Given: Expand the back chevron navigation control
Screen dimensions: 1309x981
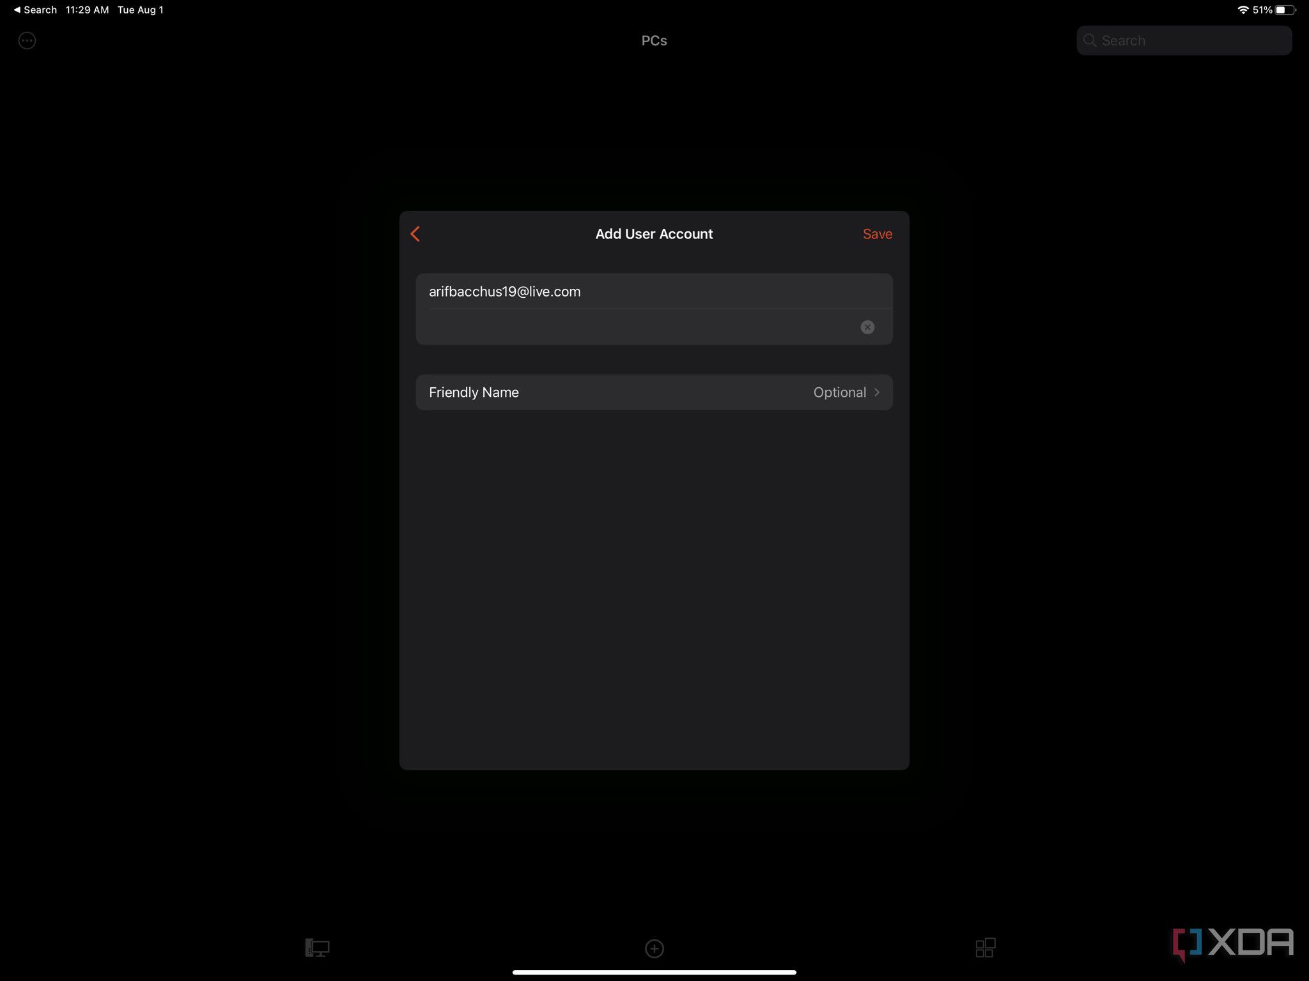Looking at the screenshot, I should pos(416,233).
